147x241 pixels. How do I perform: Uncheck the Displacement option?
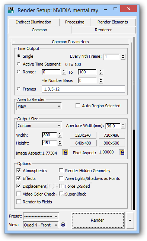pos(19,186)
